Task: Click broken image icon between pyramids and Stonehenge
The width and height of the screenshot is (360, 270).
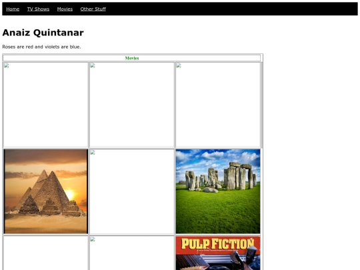Action: point(93,153)
